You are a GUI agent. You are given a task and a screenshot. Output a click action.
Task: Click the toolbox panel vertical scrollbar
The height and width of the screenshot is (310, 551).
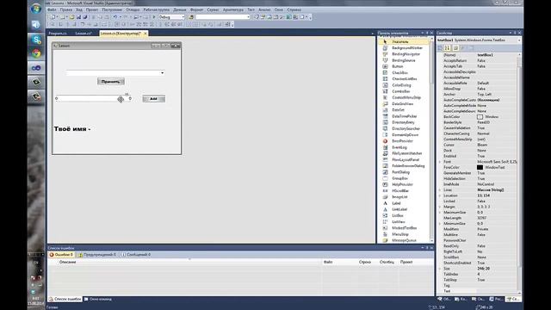(x=432, y=139)
